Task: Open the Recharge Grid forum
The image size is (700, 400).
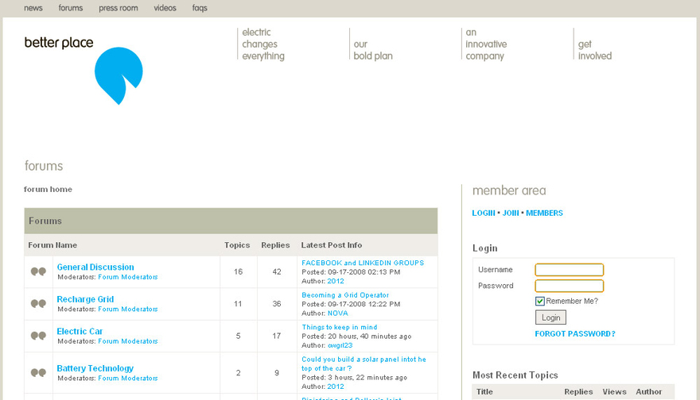Action: point(85,299)
